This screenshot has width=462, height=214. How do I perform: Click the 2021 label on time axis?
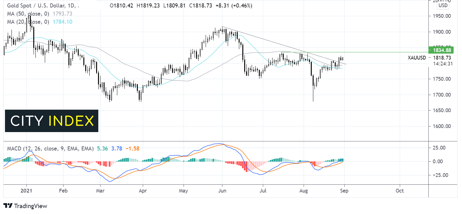[x=26, y=190]
